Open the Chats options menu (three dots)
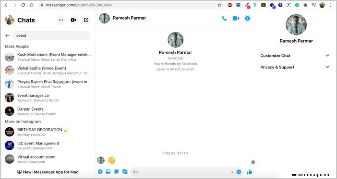Screen dimensions: 337x179 pos(61,20)
